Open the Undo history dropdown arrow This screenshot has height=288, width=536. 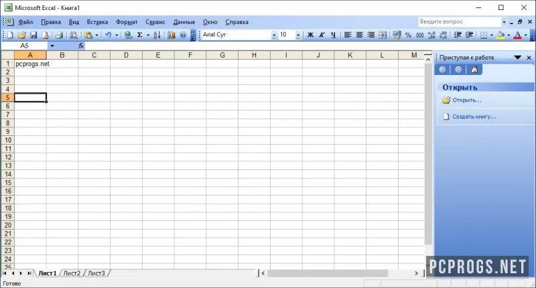117,35
